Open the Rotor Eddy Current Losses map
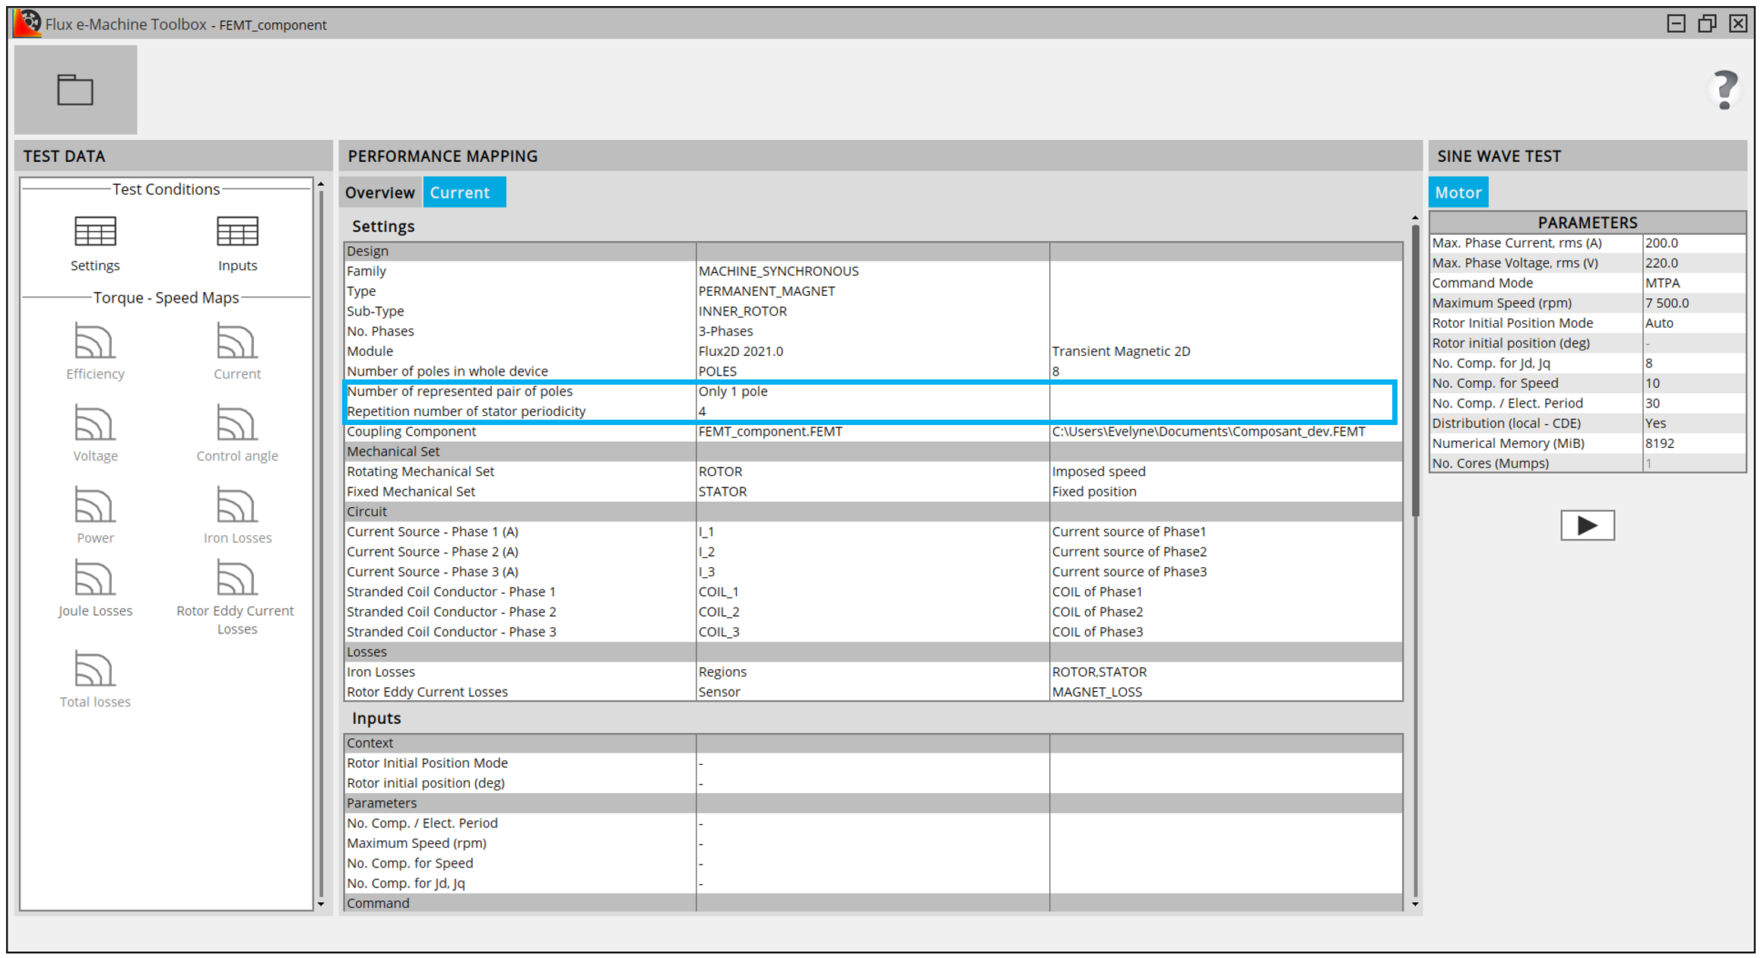Screen dimensions: 1761x958 coord(237,579)
